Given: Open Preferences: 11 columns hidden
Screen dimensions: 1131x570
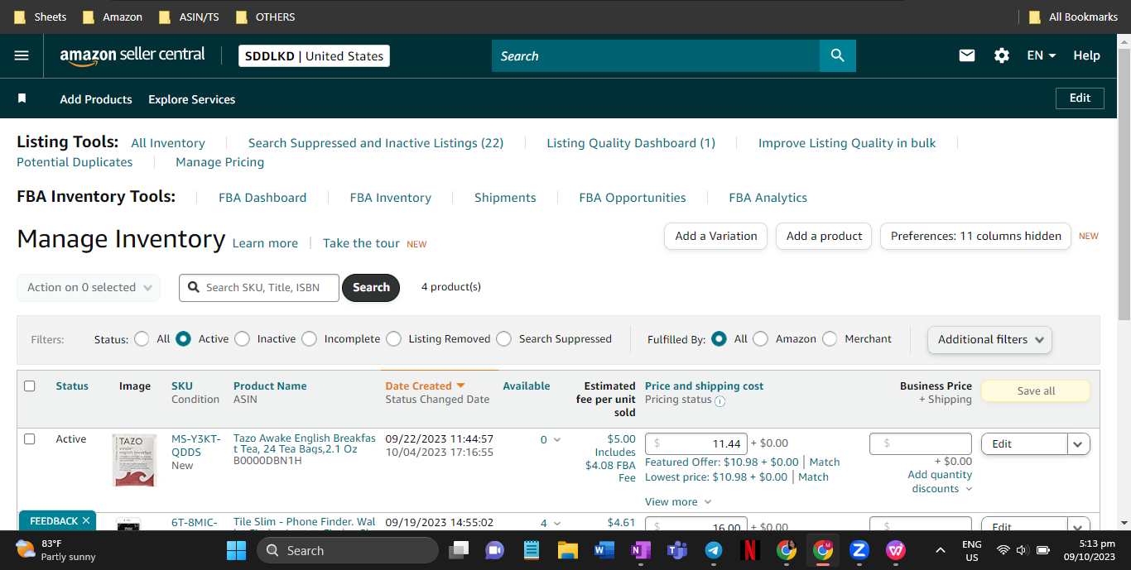Looking at the screenshot, I should (x=975, y=236).
